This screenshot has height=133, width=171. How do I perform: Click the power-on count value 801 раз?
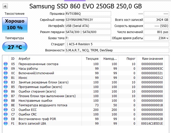point(156,32)
